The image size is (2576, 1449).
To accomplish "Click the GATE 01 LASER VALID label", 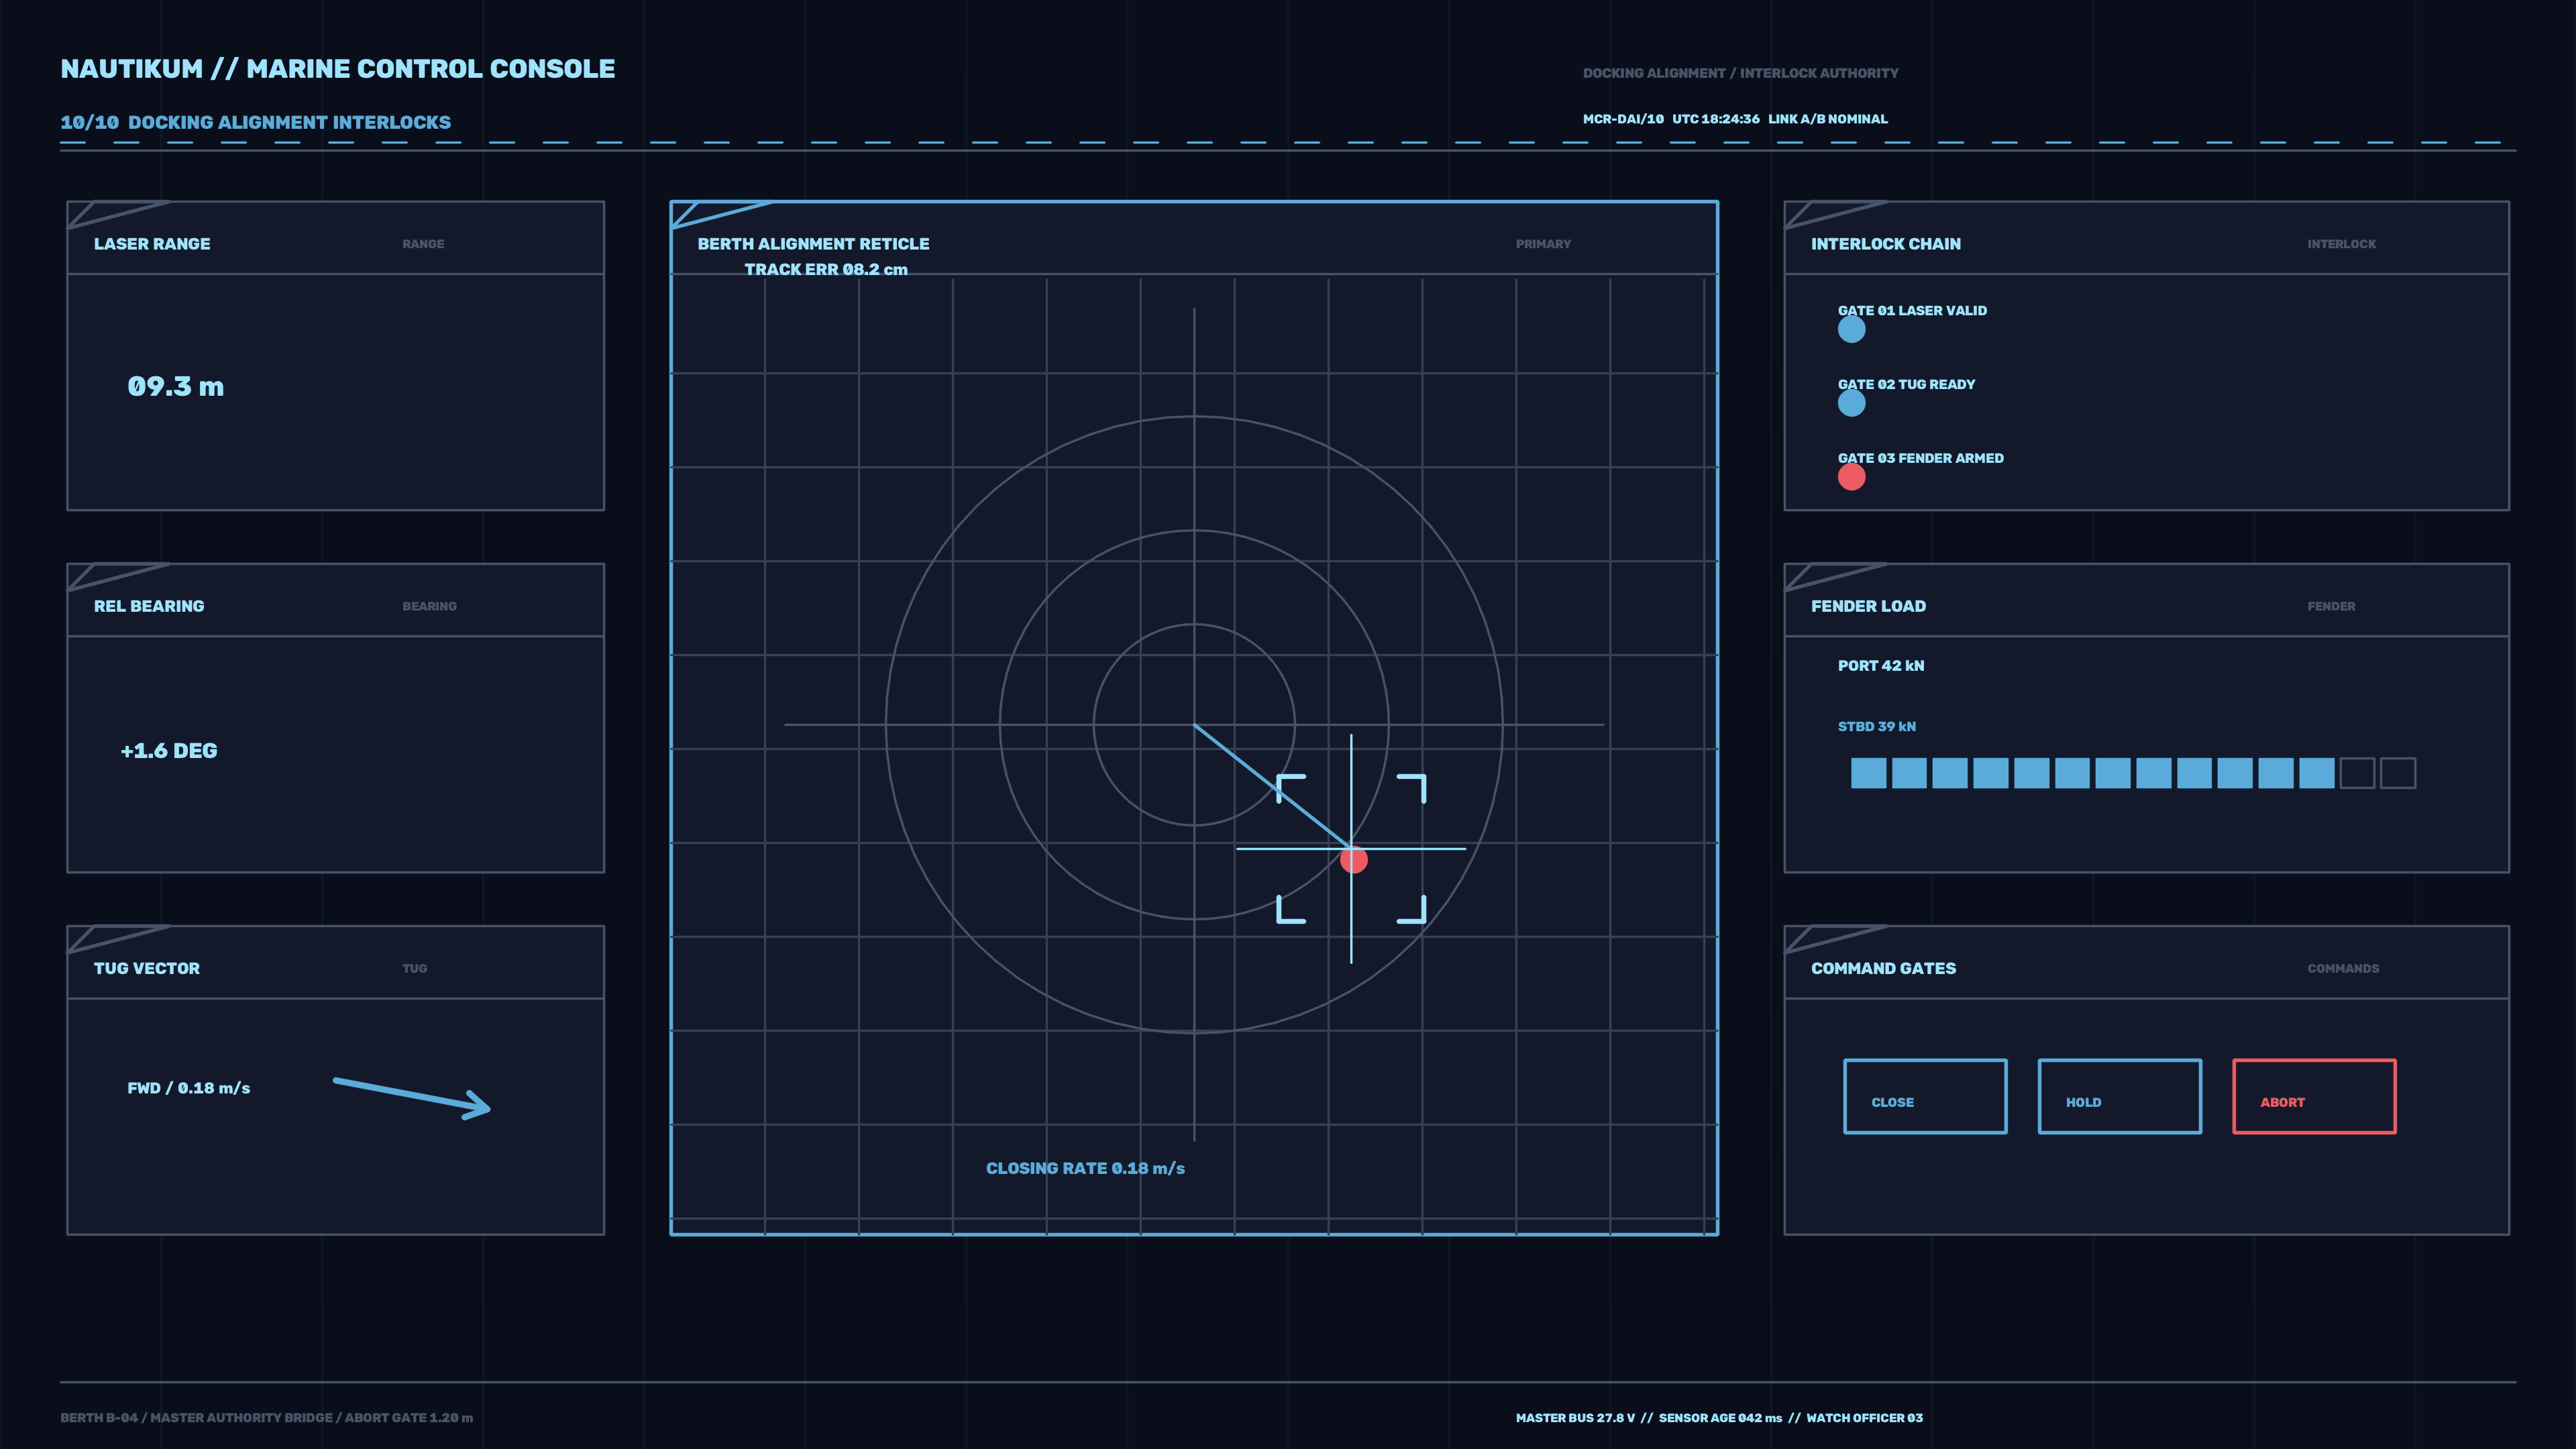I will click(1912, 311).
